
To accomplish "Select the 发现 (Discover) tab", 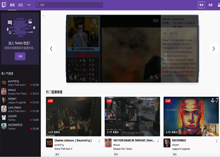I will click(12, 5).
